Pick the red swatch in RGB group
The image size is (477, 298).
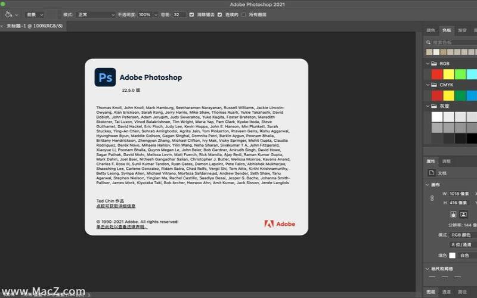pyautogui.click(x=437, y=74)
